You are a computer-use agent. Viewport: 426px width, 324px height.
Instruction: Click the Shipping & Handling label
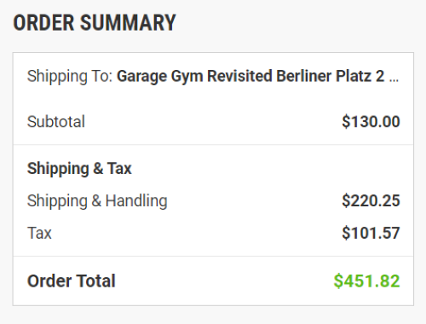point(97,201)
